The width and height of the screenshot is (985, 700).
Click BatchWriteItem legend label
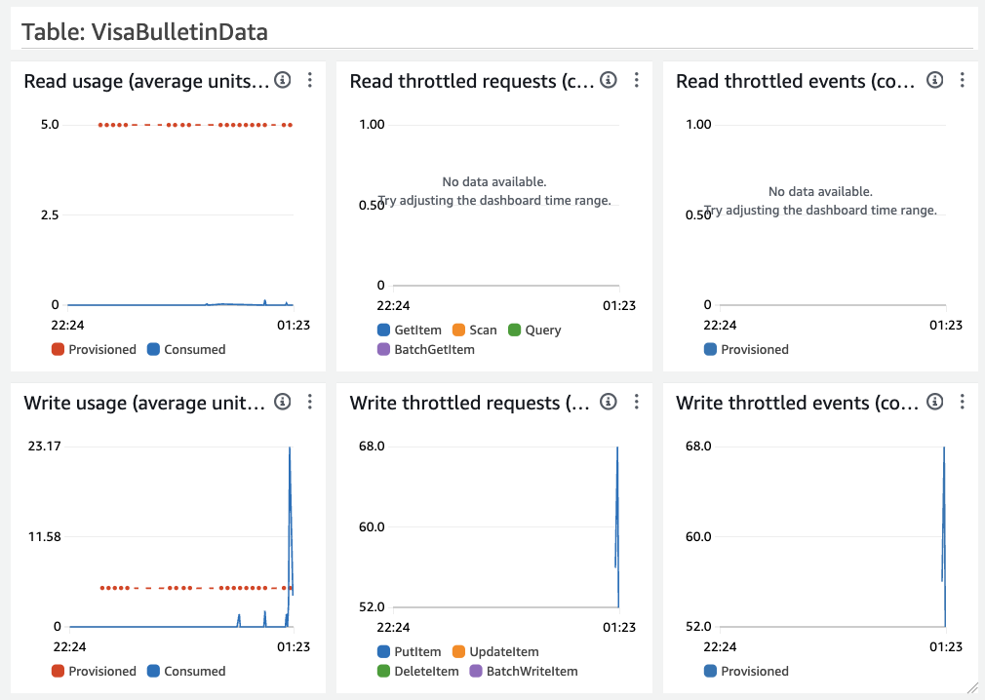point(532,672)
